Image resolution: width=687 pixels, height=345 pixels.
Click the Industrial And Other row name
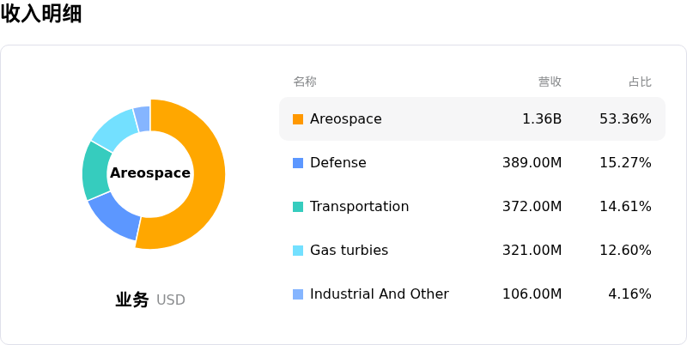point(380,294)
